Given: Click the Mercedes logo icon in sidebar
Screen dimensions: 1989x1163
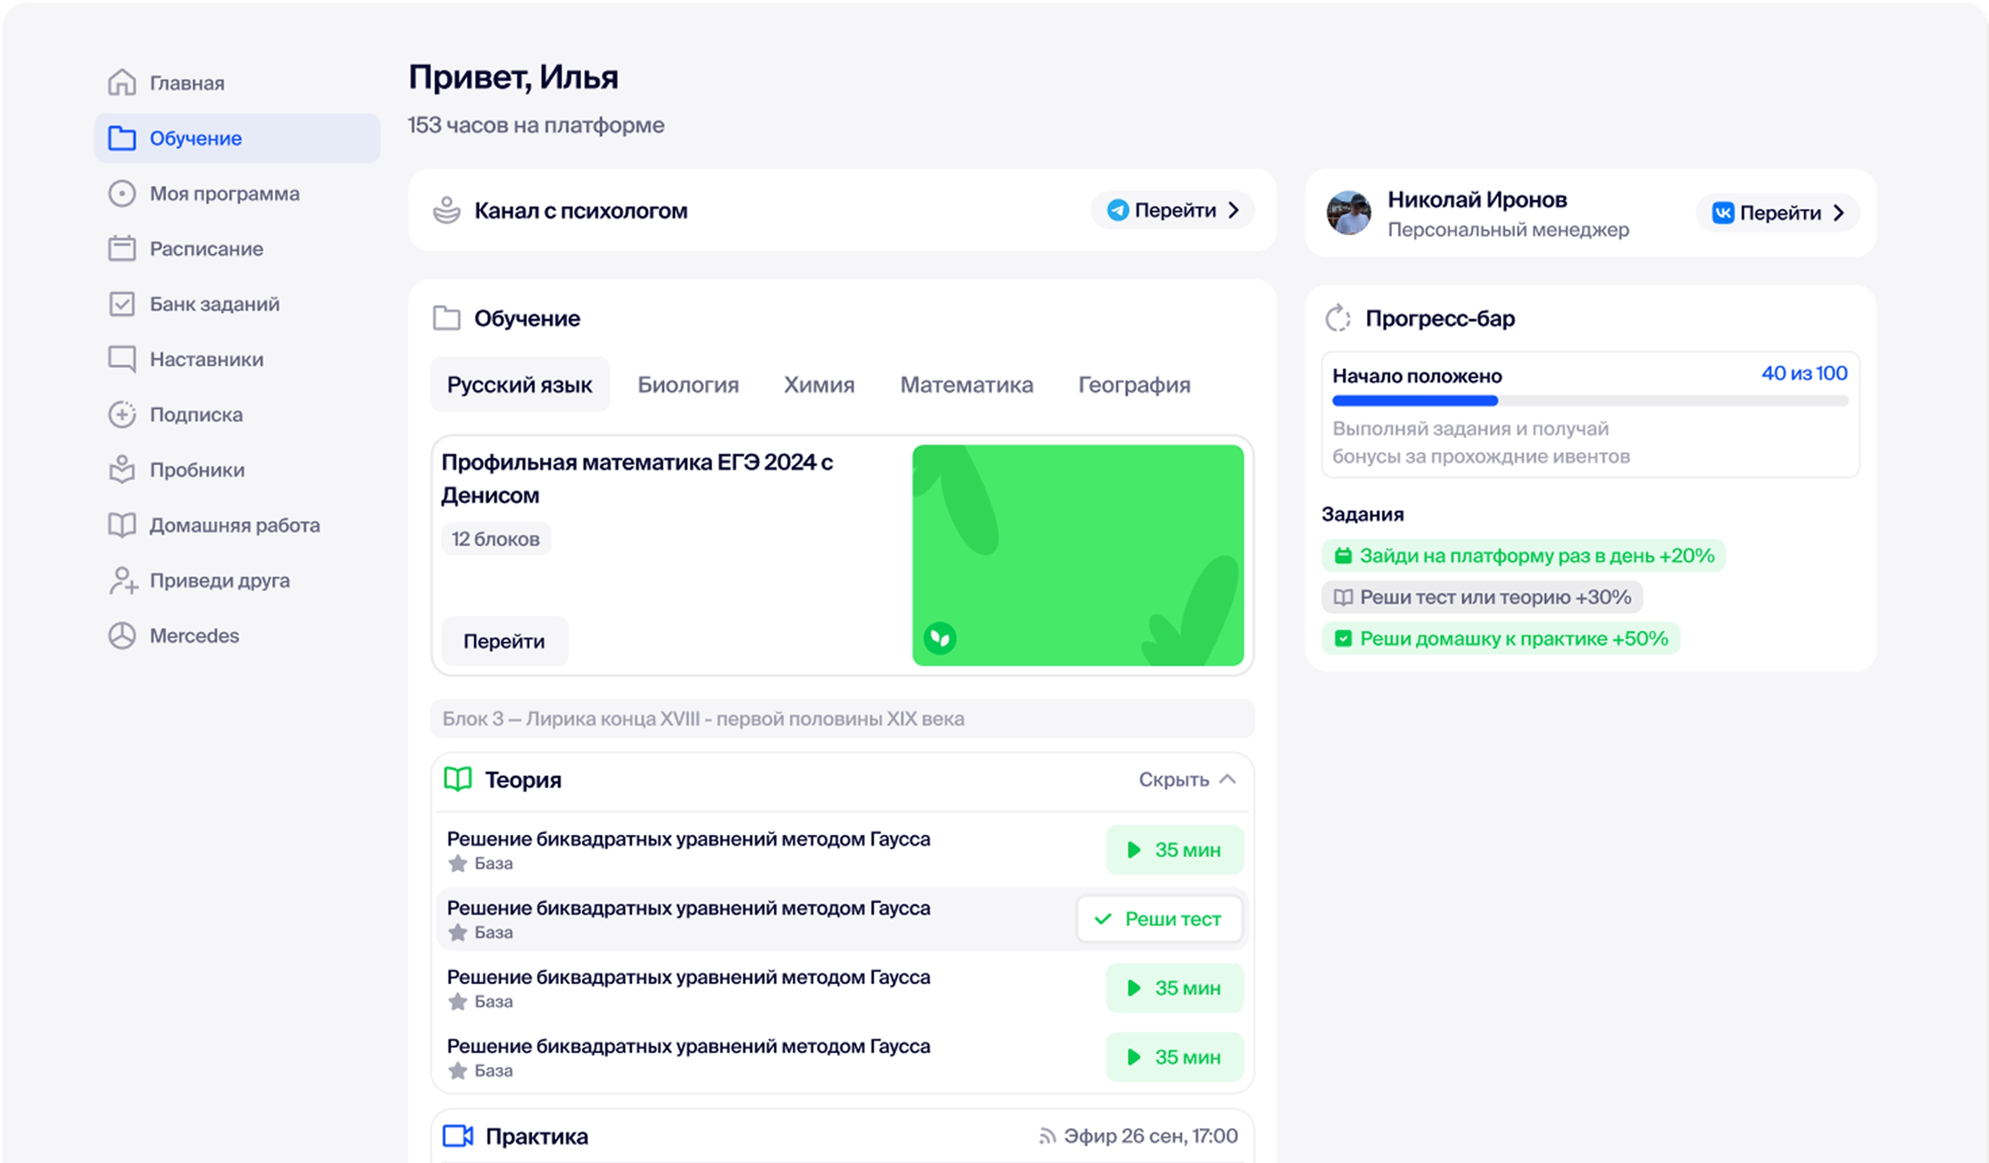Looking at the screenshot, I should [122, 636].
